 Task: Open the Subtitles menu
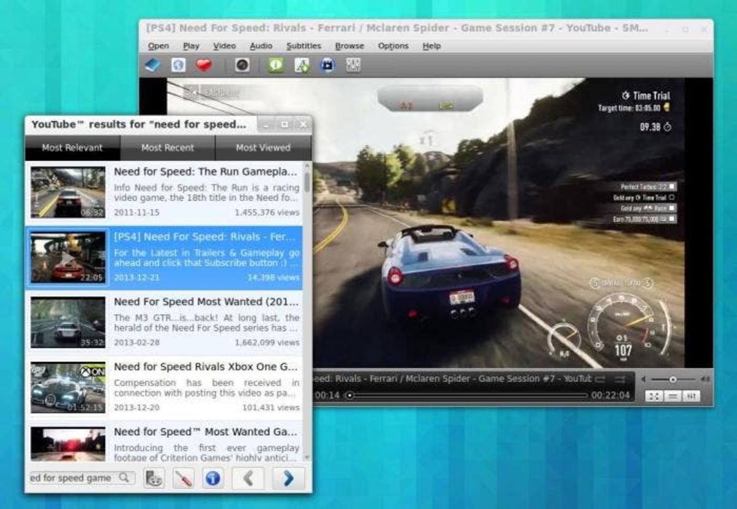pyautogui.click(x=303, y=46)
